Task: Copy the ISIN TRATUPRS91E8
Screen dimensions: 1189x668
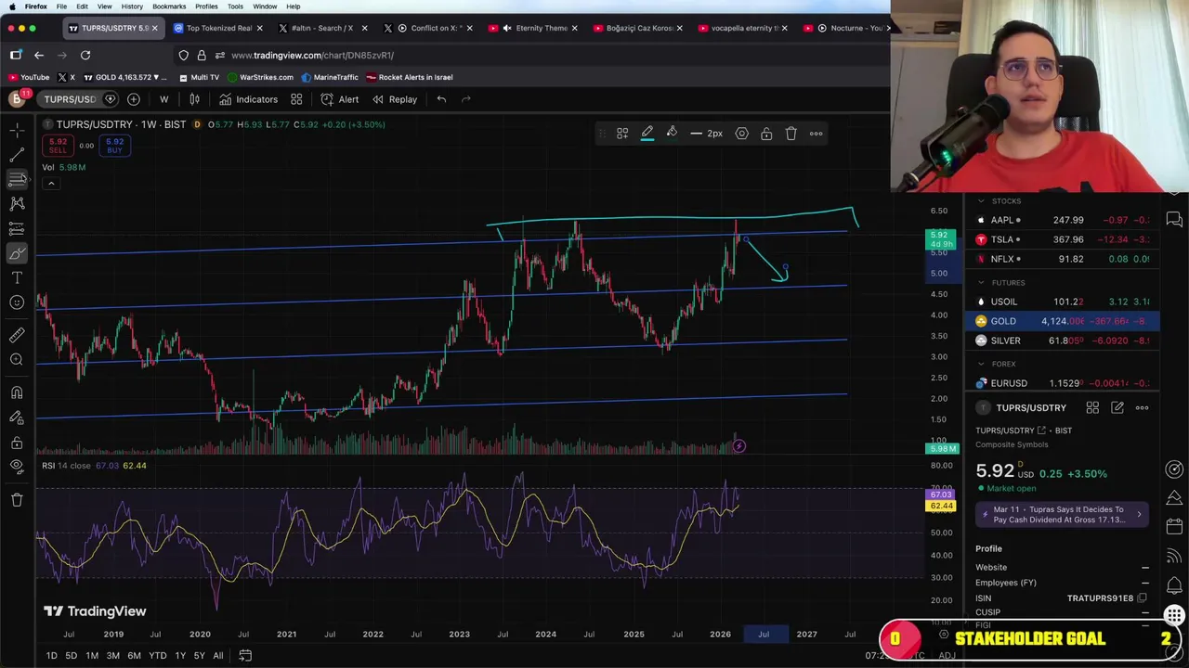Action: (x=1142, y=598)
